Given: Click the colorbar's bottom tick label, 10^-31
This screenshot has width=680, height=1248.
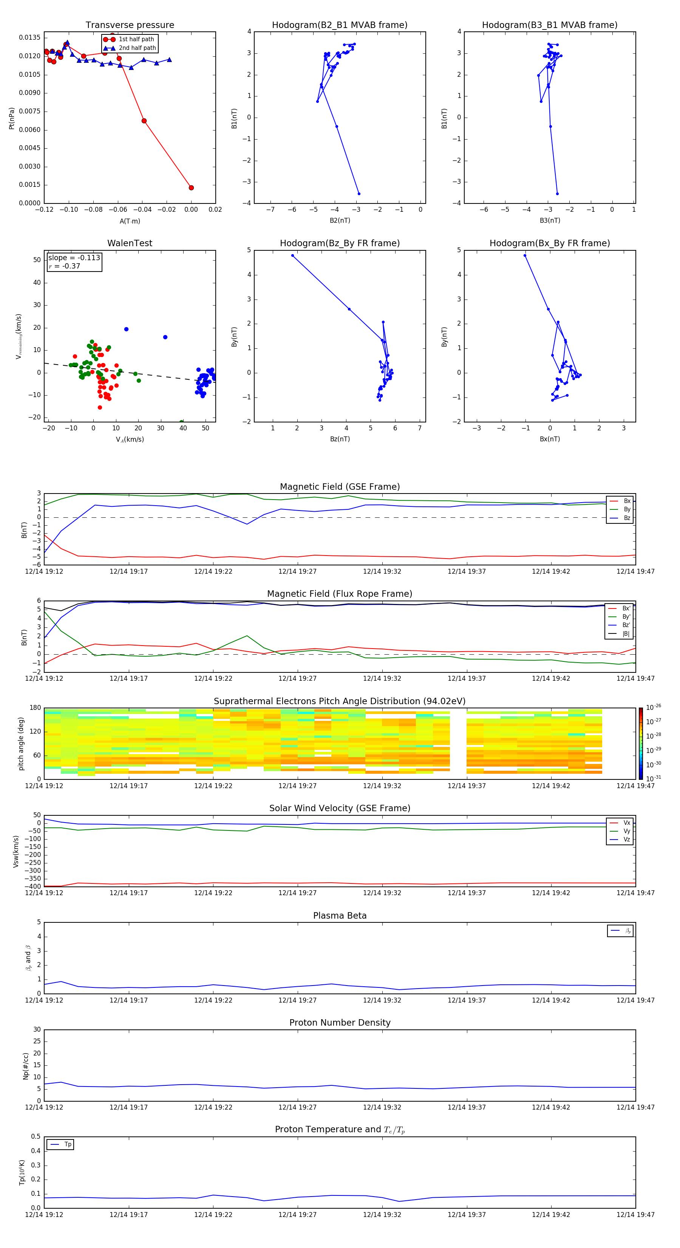Looking at the screenshot, I should tap(654, 779).
